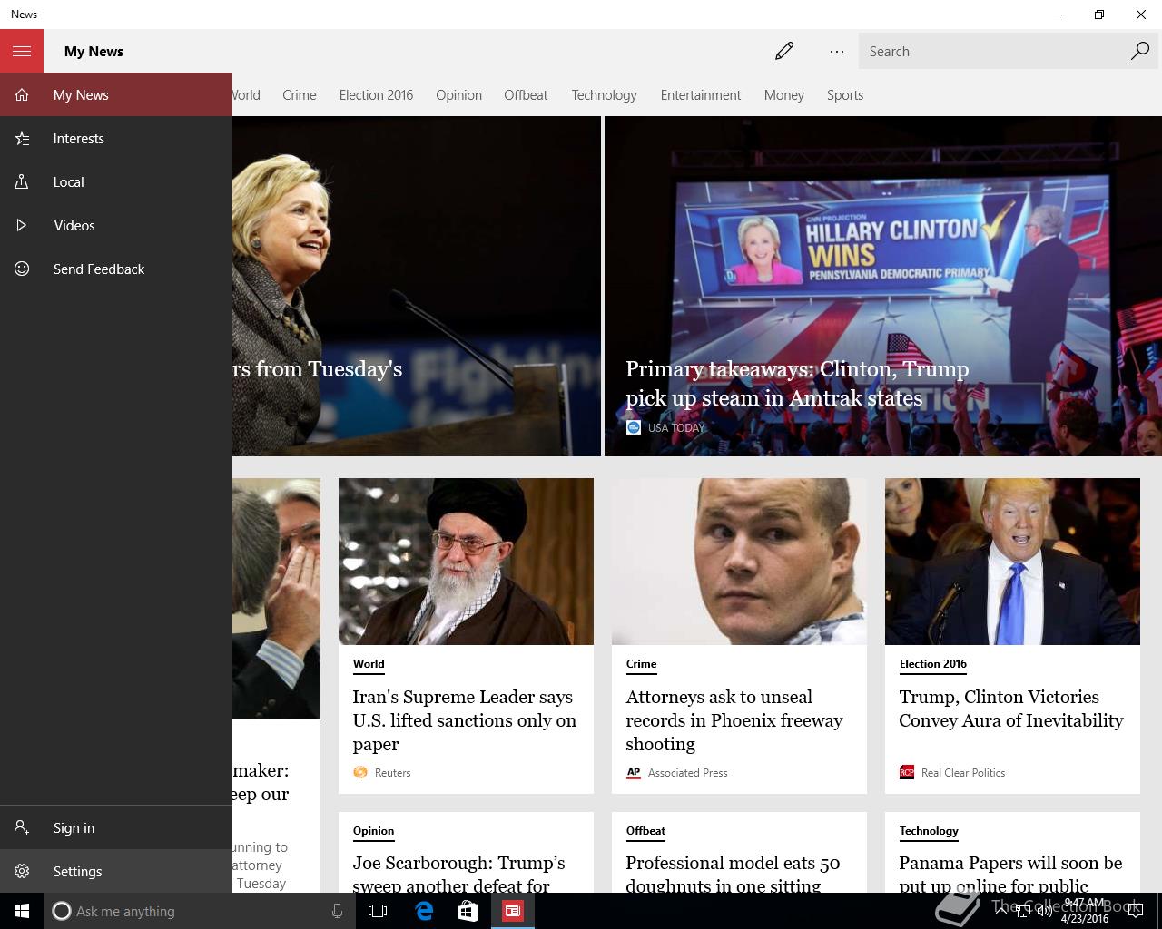Open the Interests star icon
This screenshot has height=929, width=1162.
point(22,138)
